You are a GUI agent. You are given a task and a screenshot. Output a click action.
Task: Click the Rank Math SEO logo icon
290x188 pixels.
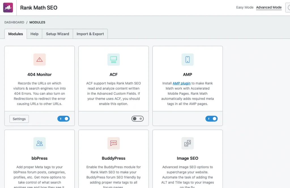[x=8, y=8]
